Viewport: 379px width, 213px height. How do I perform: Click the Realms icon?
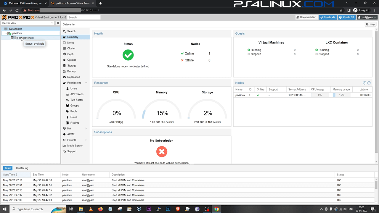coord(68,123)
